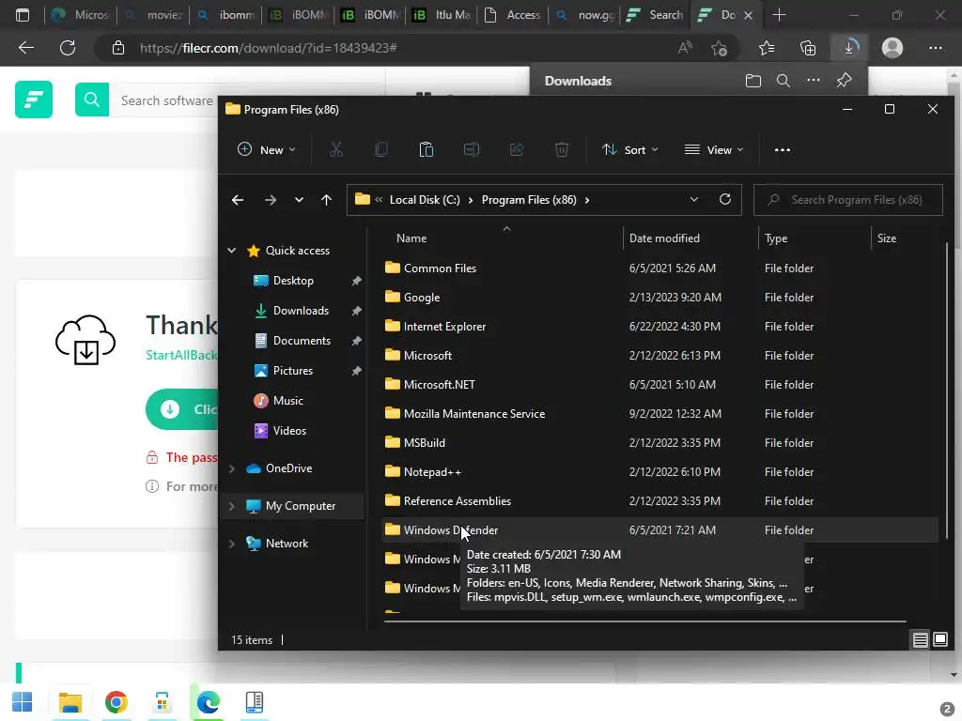Switch to the Access browser tab
The width and height of the screenshot is (962, 721).
point(513,15)
